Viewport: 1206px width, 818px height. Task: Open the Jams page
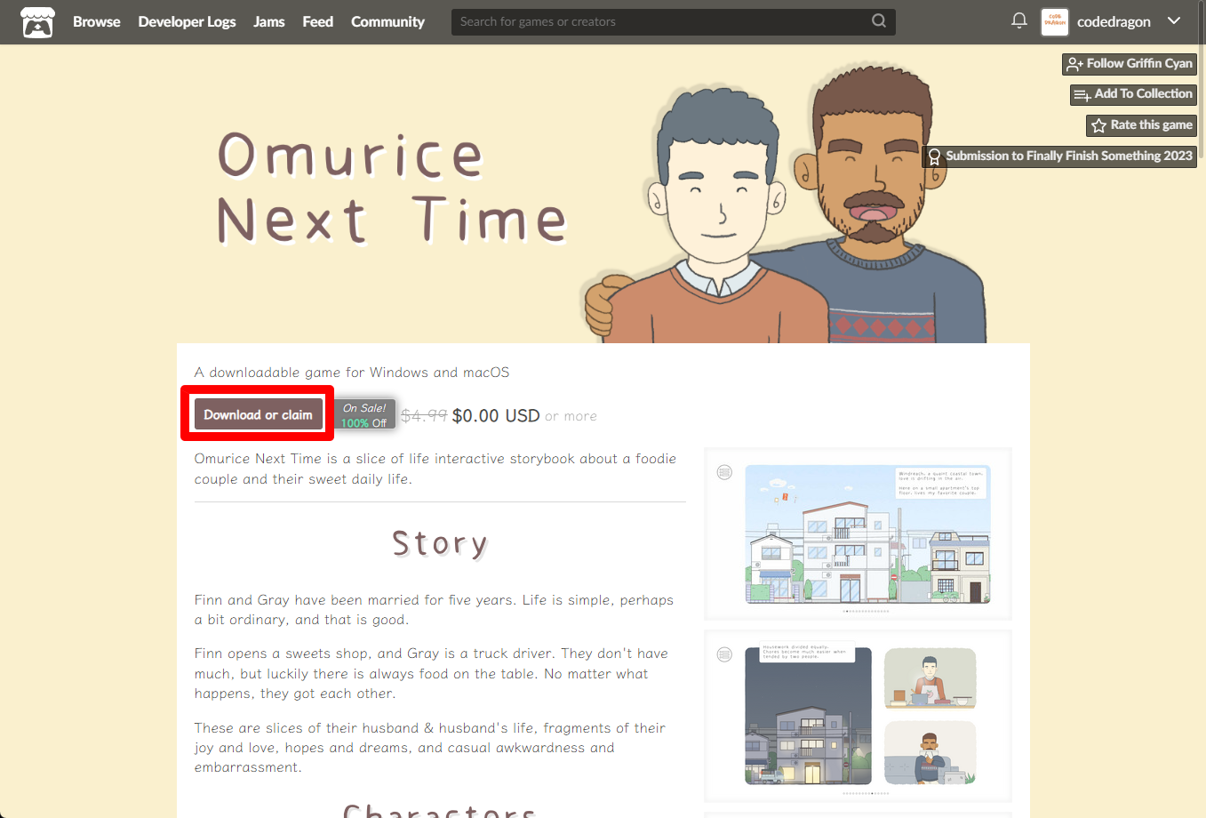pyautogui.click(x=268, y=22)
